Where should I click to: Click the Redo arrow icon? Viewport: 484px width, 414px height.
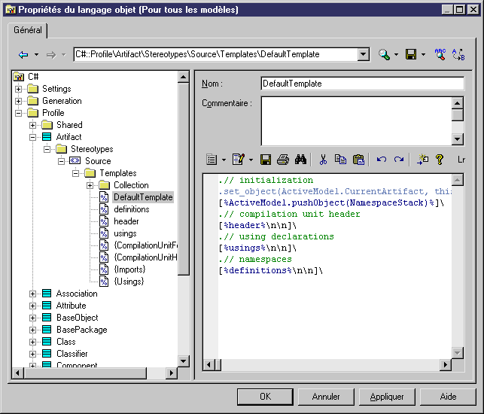399,160
